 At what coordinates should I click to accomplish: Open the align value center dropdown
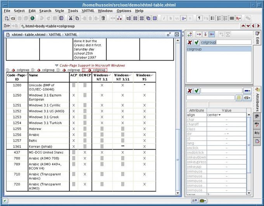click(x=219, y=115)
